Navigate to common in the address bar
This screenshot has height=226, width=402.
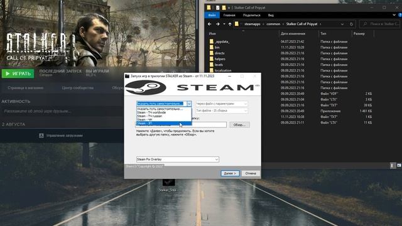[273, 24]
